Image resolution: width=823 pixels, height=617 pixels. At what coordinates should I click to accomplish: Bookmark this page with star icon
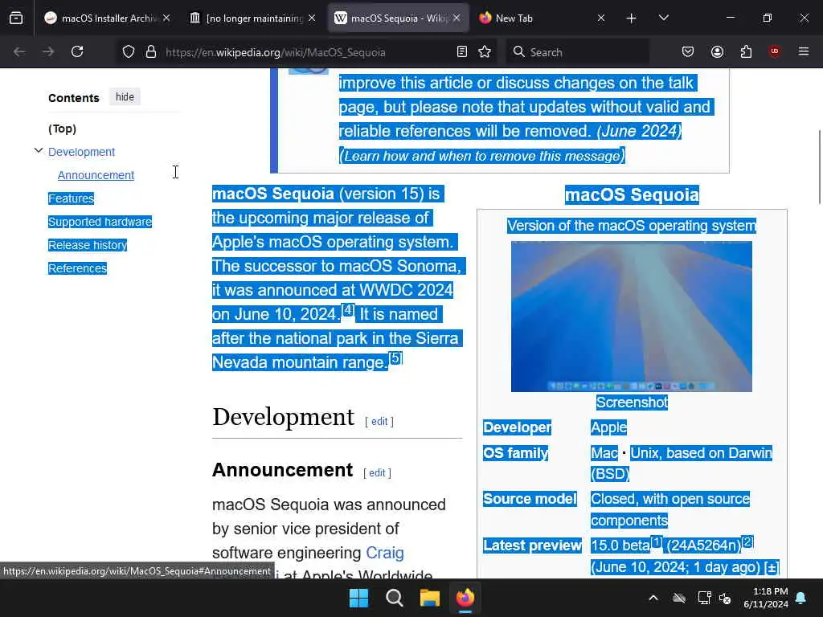pyautogui.click(x=485, y=51)
